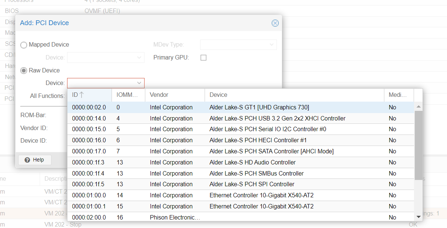447x228 pixels.
Task: Select Alder Lake-S PCH USB 3.2 XHCI Controller
Action: pos(241,118)
